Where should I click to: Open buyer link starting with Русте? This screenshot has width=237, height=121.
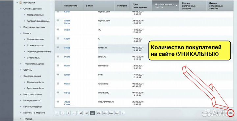(67, 57)
